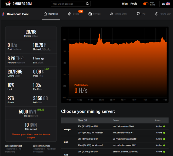Viewport: 173px width, 156px height.
Task: Open the FAQ tab
Action: (141, 14)
